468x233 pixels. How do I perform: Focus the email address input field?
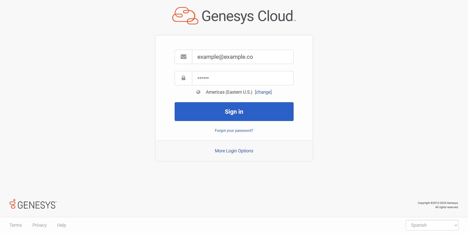(243, 57)
